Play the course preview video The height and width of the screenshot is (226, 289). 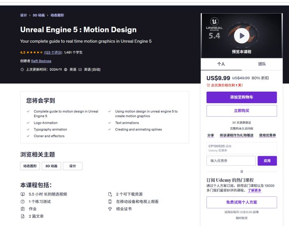[241, 36]
